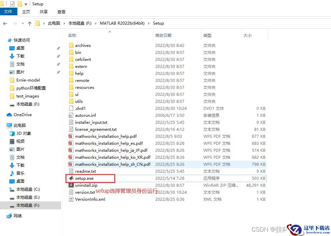Image resolution: width=331 pixels, height=236 pixels.
Task: Open test_images folder in sidebar
Action: pos(28,96)
